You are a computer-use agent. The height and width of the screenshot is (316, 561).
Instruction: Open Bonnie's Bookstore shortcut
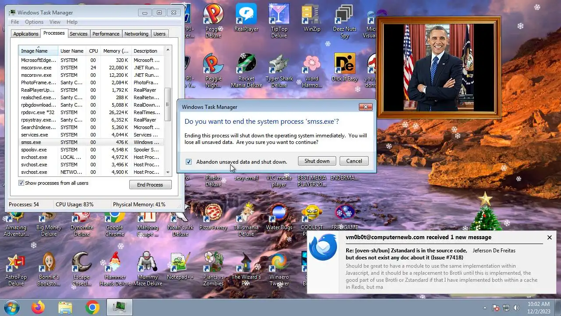click(49, 270)
